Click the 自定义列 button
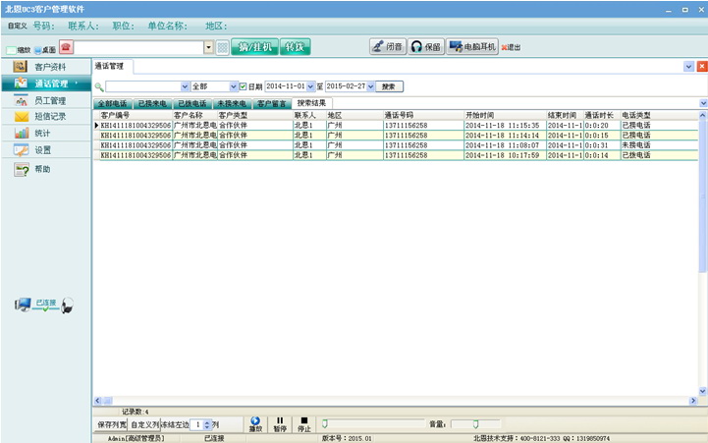Screen dimensions: 708x443 (144, 425)
